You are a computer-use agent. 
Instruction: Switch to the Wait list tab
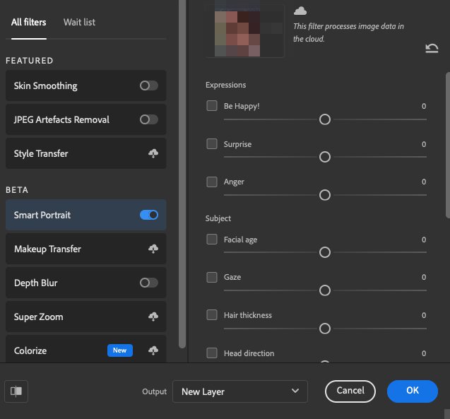[x=79, y=22]
